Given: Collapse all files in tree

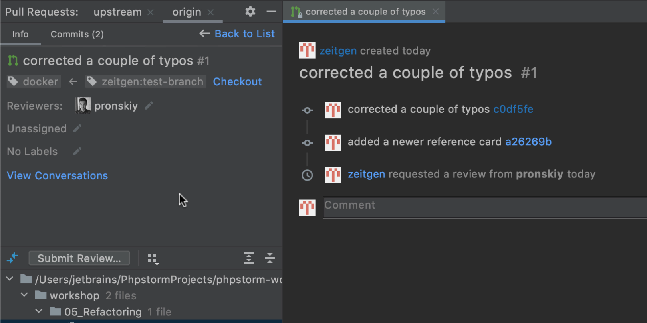Looking at the screenshot, I should tap(270, 258).
